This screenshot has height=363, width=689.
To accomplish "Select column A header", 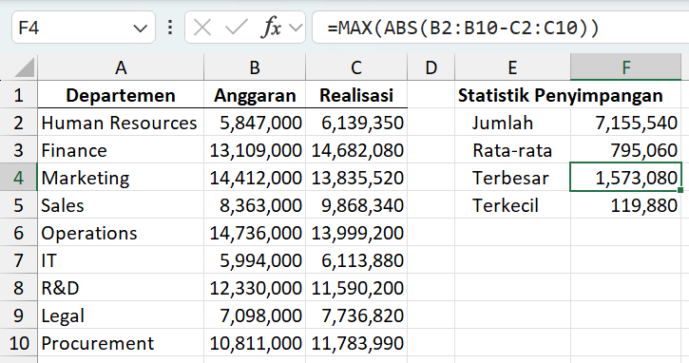I will [121, 67].
